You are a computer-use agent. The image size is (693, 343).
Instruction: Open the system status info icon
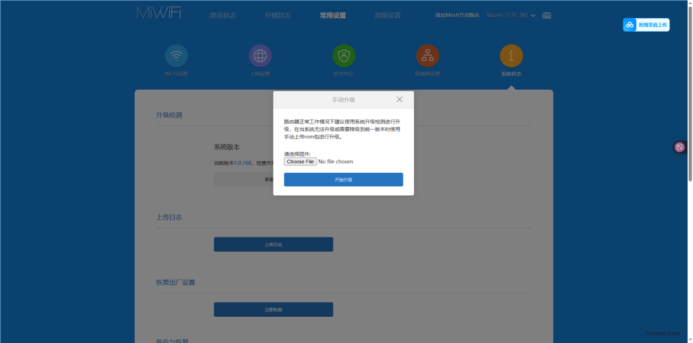pyautogui.click(x=512, y=56)
